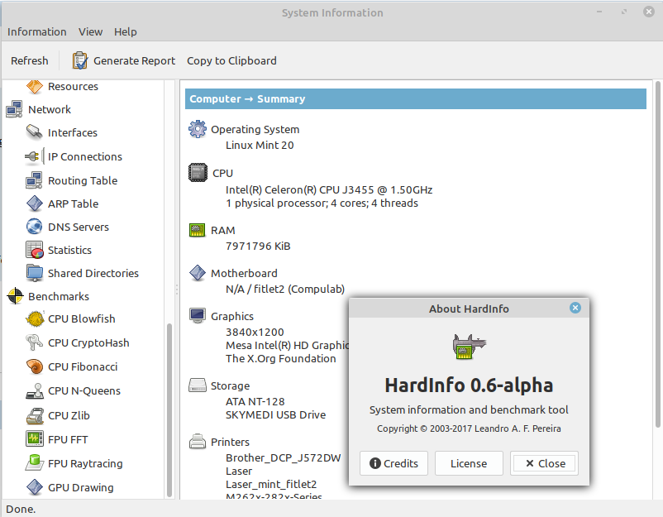Click the sidebar vertical scrollbar
The image size is (663, 517).
[169, 409]
